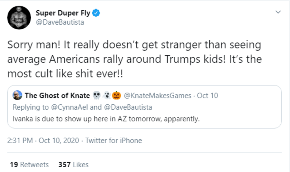Image resolution: width=290 pixels, height=172 pixels.
Task: View the 19 Retweets list
Action: point(29,165)
